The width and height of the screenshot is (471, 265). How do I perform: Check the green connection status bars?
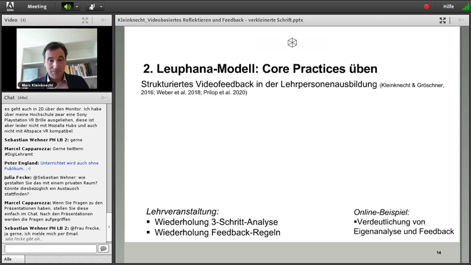466,6
